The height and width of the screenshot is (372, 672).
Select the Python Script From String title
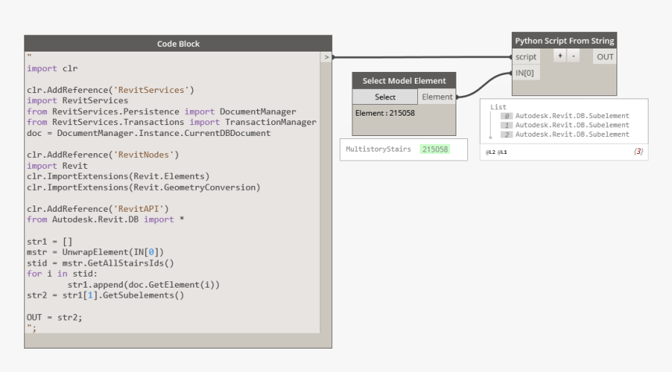coord(564,41)
